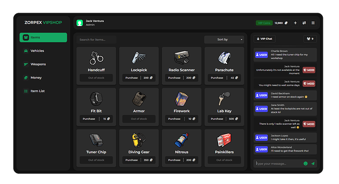Purchase Diving Gear for 350 coins
This screenshot has width=339, height=184.
[139, 160]
